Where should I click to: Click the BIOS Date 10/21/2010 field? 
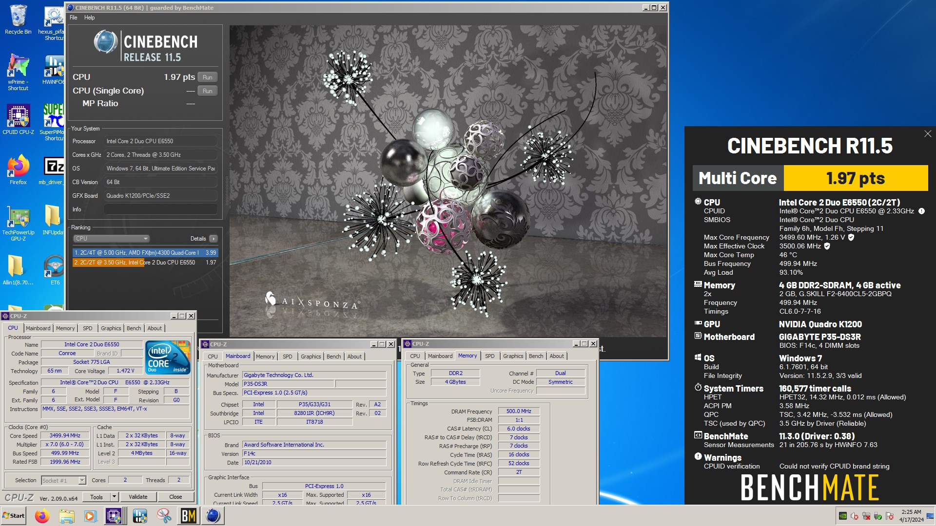pyautogui.click(x=314, y=463)
